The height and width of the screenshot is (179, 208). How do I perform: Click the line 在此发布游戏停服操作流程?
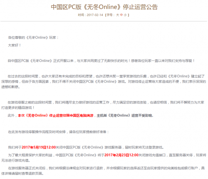pos(59,132)
